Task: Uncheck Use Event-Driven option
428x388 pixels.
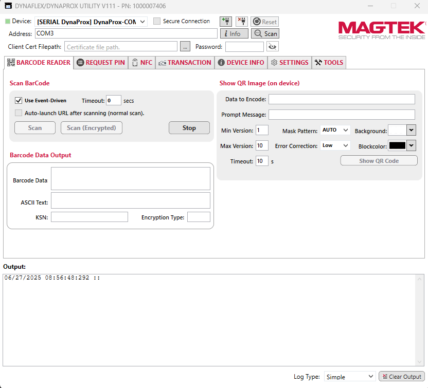Action: (19, 100)
